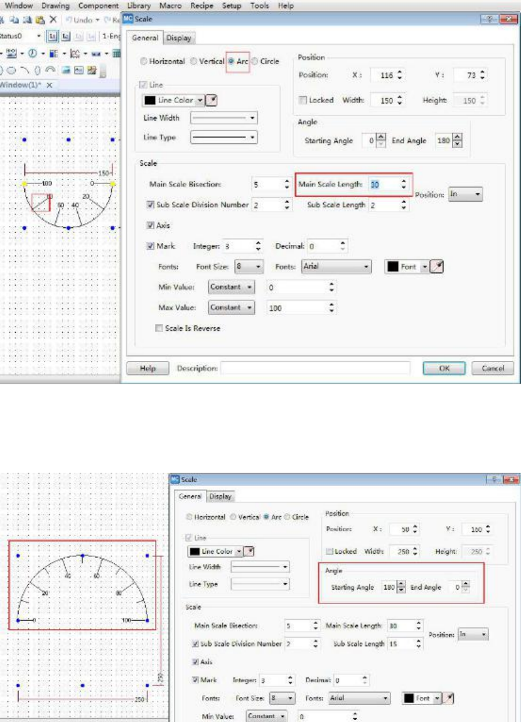Image resolution: width=521 pixels, height=722 pixels.
Task: Open the Drawing menu
Action: (55, 6)
